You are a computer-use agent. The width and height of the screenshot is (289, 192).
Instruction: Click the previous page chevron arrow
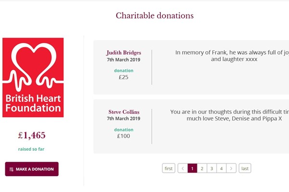[x=182, y=168]
